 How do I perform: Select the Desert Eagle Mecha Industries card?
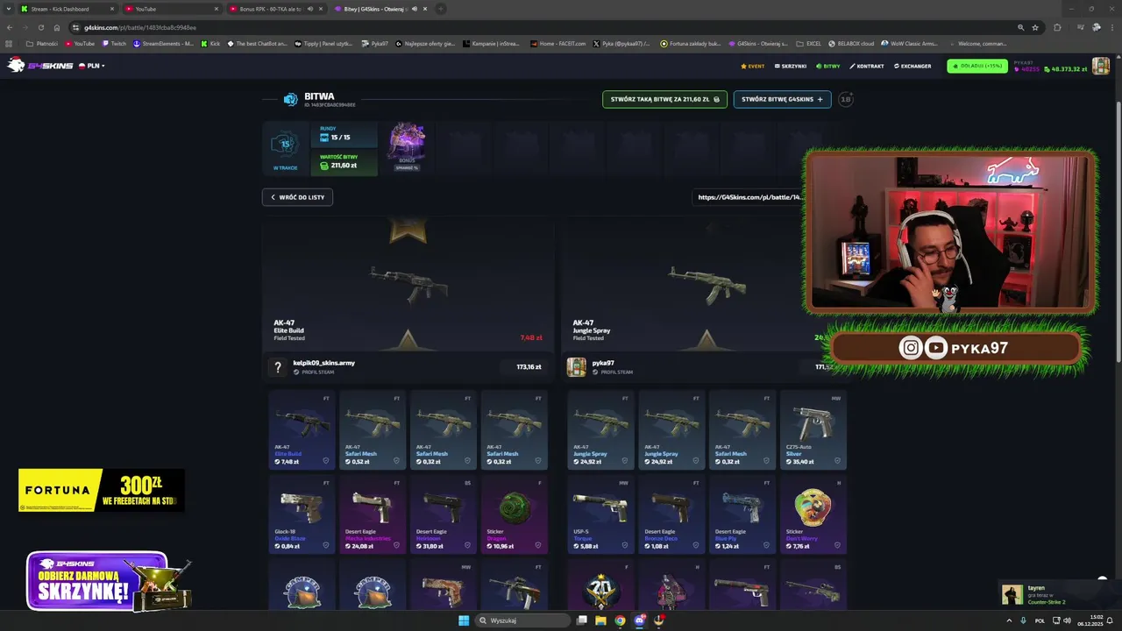(x=373, y=515)
